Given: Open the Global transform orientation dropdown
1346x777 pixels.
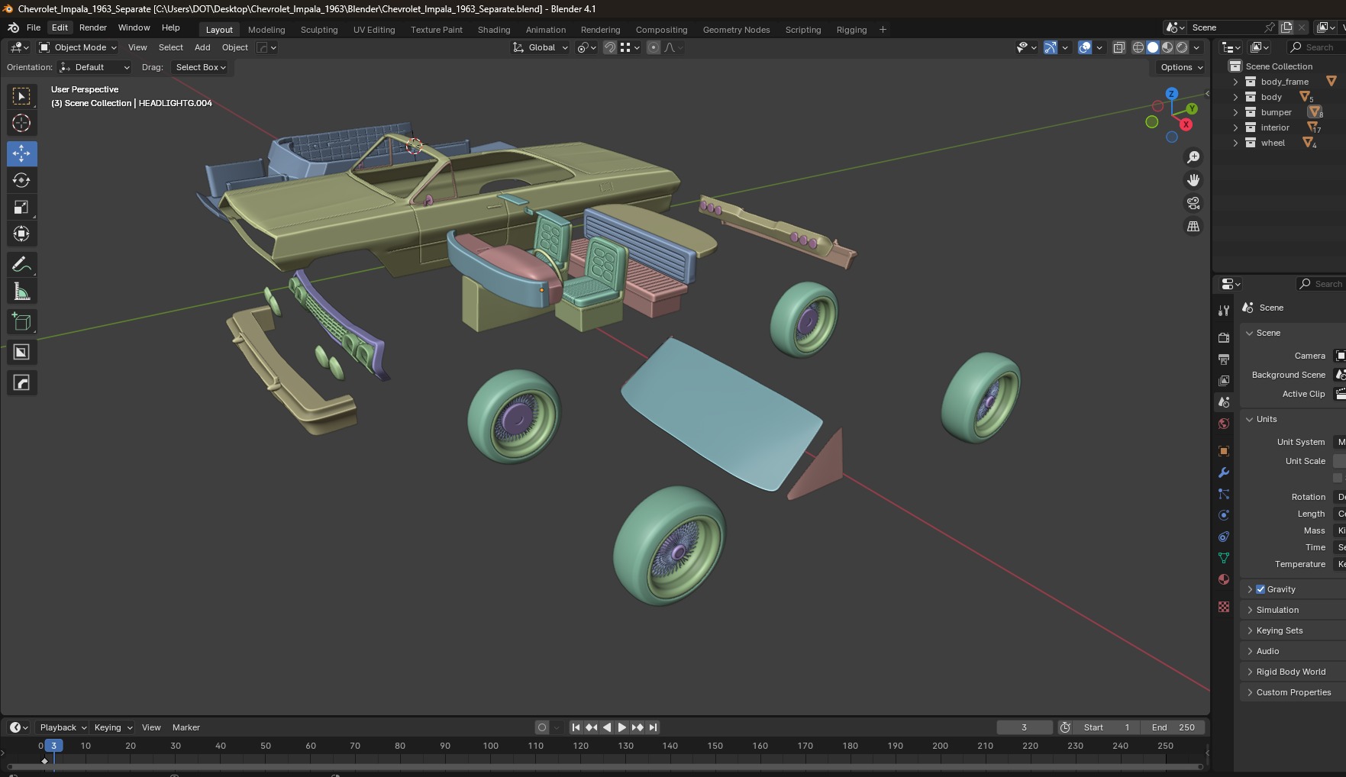Looking at the screenshot, I should tap(541, 47).
